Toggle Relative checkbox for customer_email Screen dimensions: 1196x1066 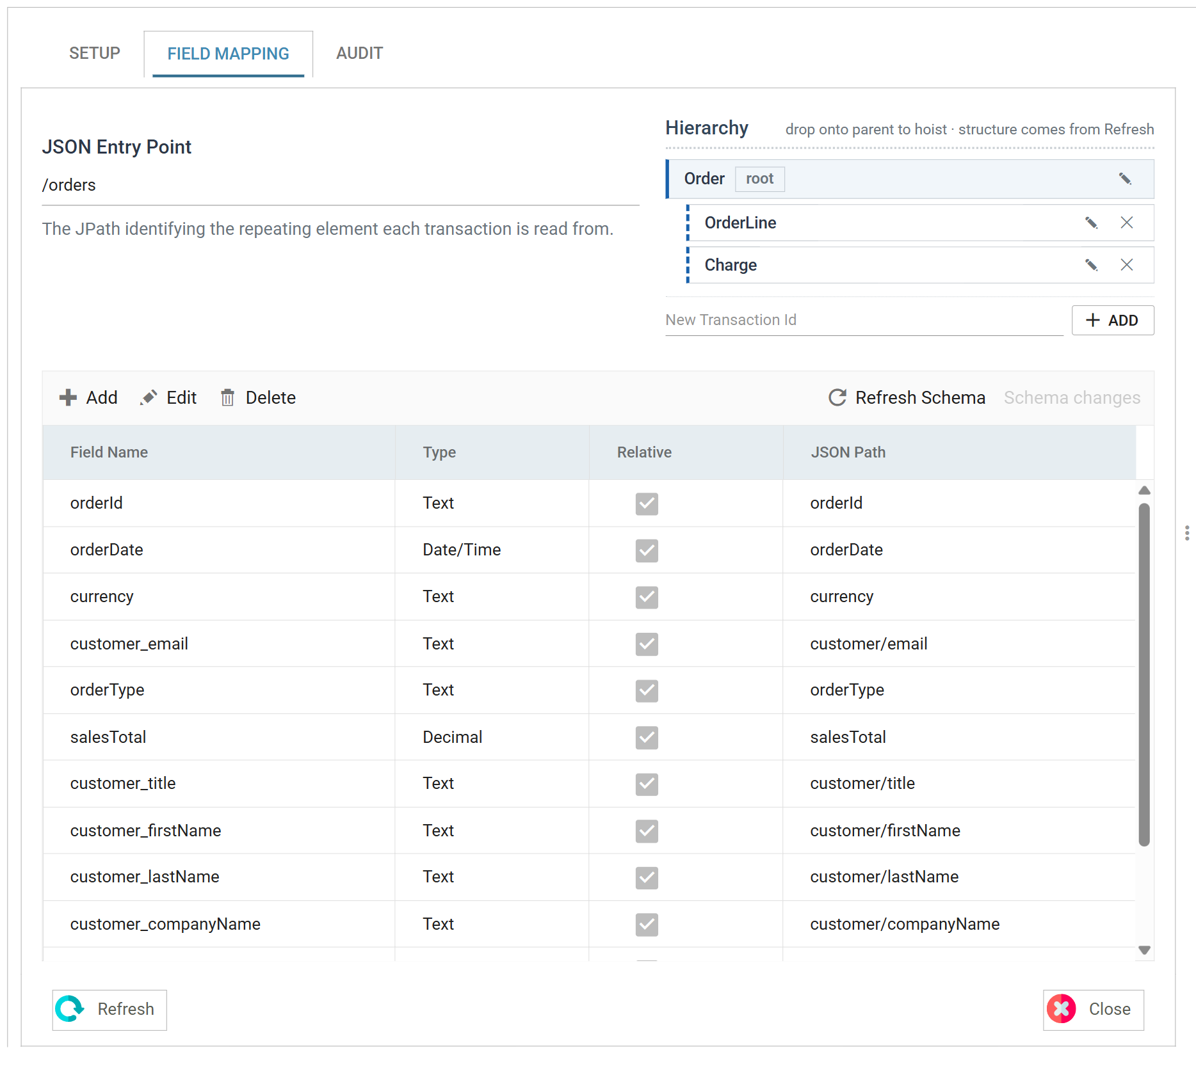(647, 644)
